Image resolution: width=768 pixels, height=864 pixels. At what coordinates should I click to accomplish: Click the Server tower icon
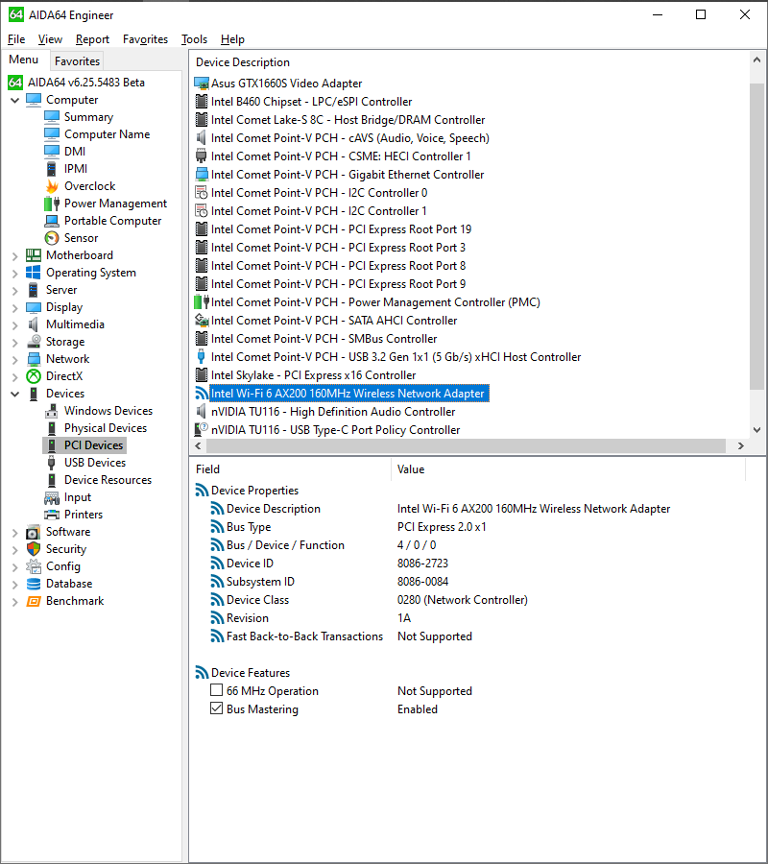[34, 290]
